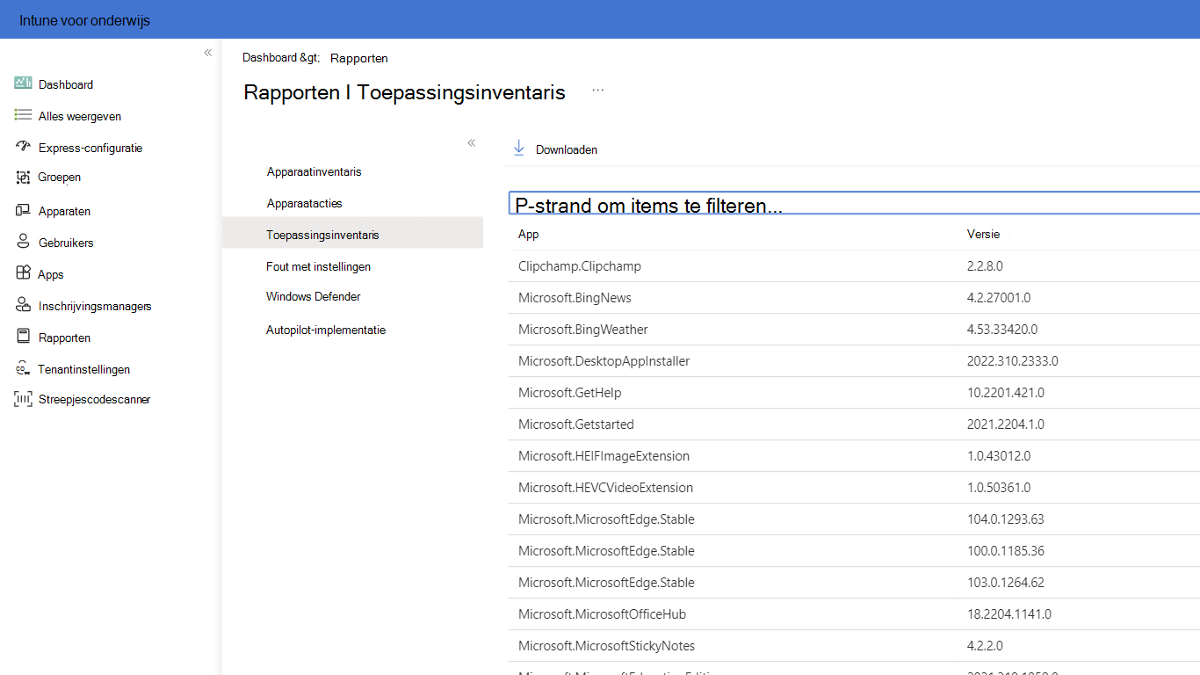The width and height of the screenshot is (1200, 675).
Task: Go to Inschrijvingsmanagers
Action: pos(95,306)
